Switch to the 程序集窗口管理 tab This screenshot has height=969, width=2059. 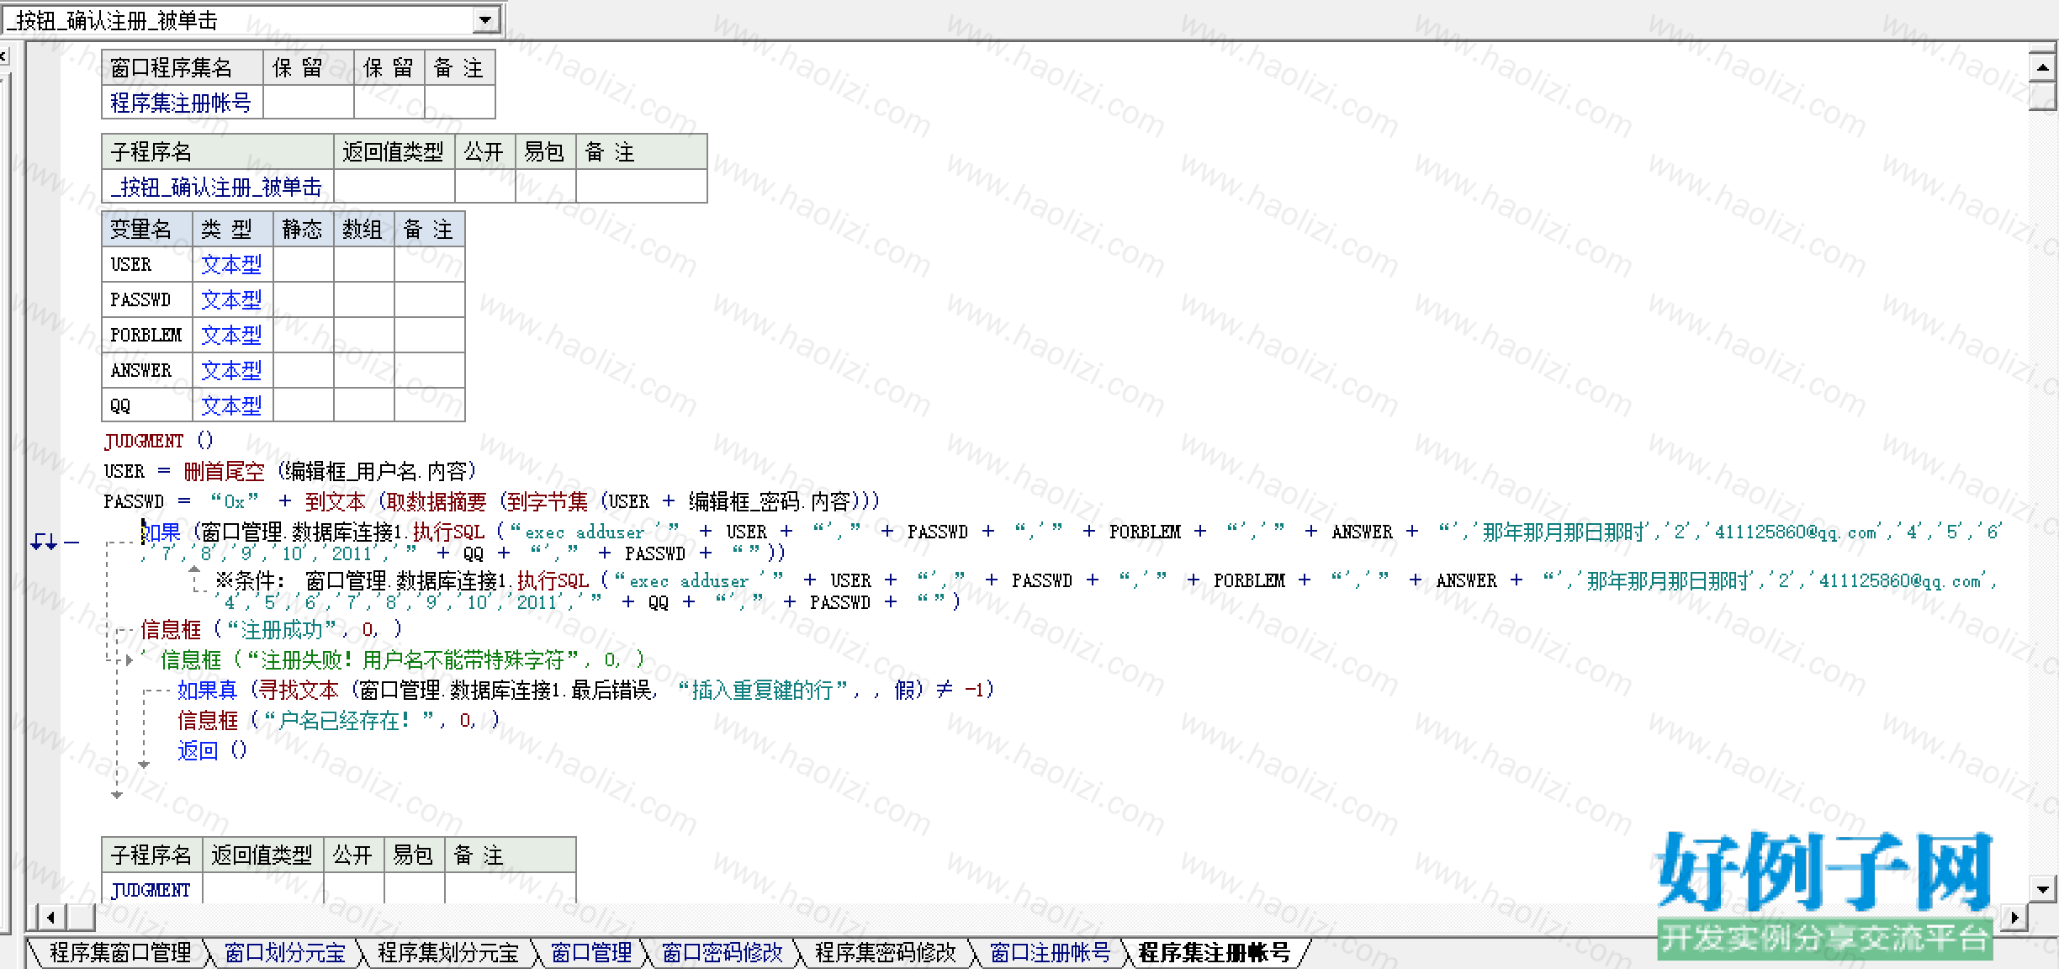pyautogui.click(x=120, y=953)
